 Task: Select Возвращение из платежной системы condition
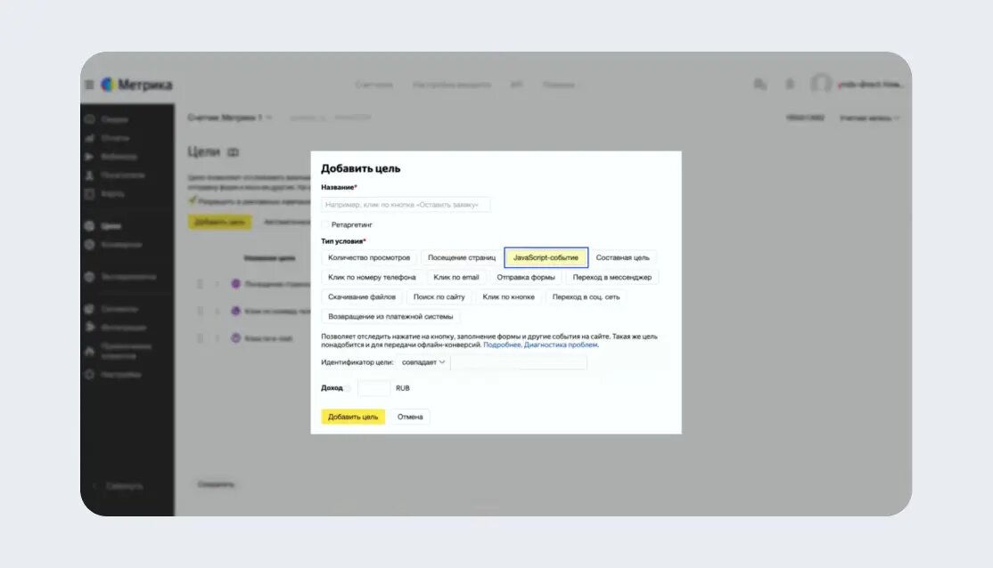[390, 316]
